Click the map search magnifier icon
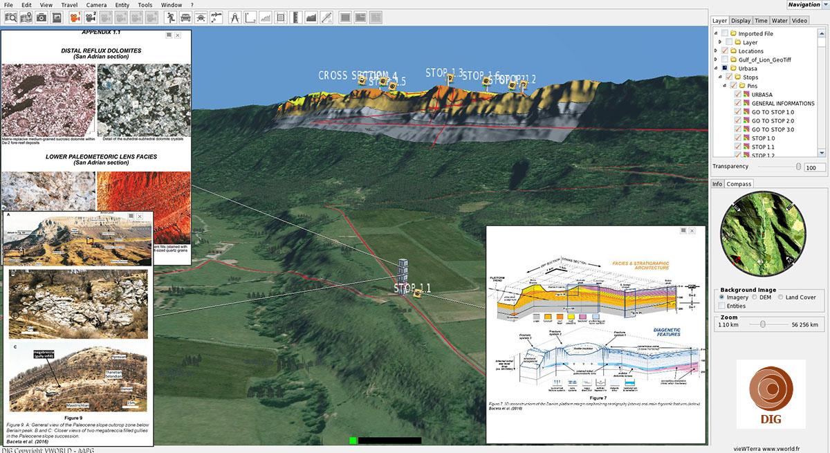This screenshot has width=830, height=453. coord(10,17)
